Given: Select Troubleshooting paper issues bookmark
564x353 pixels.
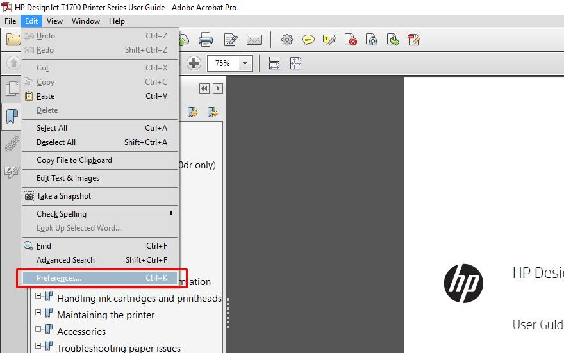Looking at the screenshot, I should tap(119, 348).
